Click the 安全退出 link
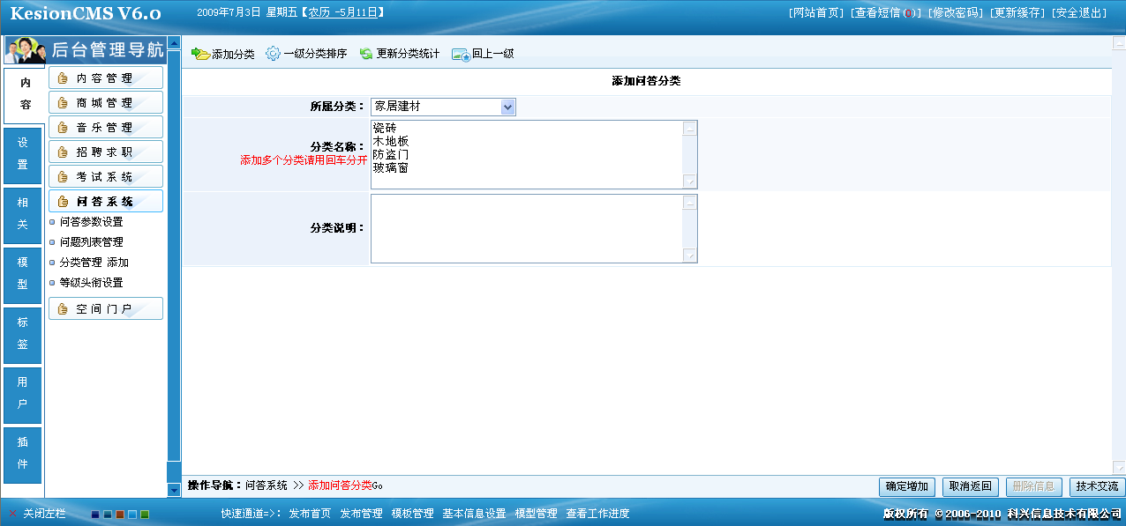The width and height of the screenshot is (1126, 526). click(x=1079, y=13)
